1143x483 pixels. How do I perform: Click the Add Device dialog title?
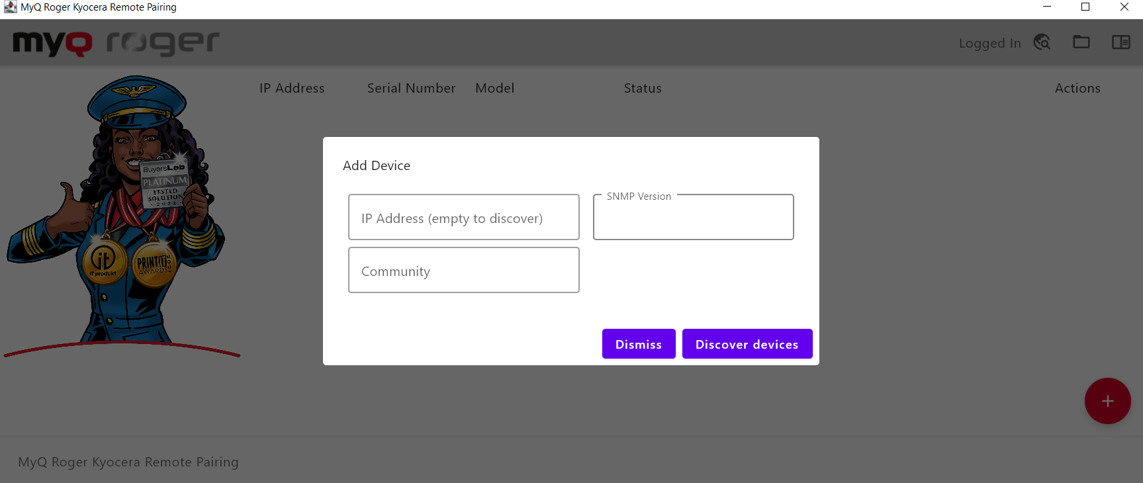377,165
